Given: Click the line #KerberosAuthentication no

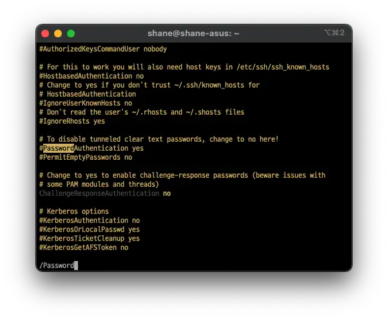Looking at the screenshot, I should coord(90,220).
